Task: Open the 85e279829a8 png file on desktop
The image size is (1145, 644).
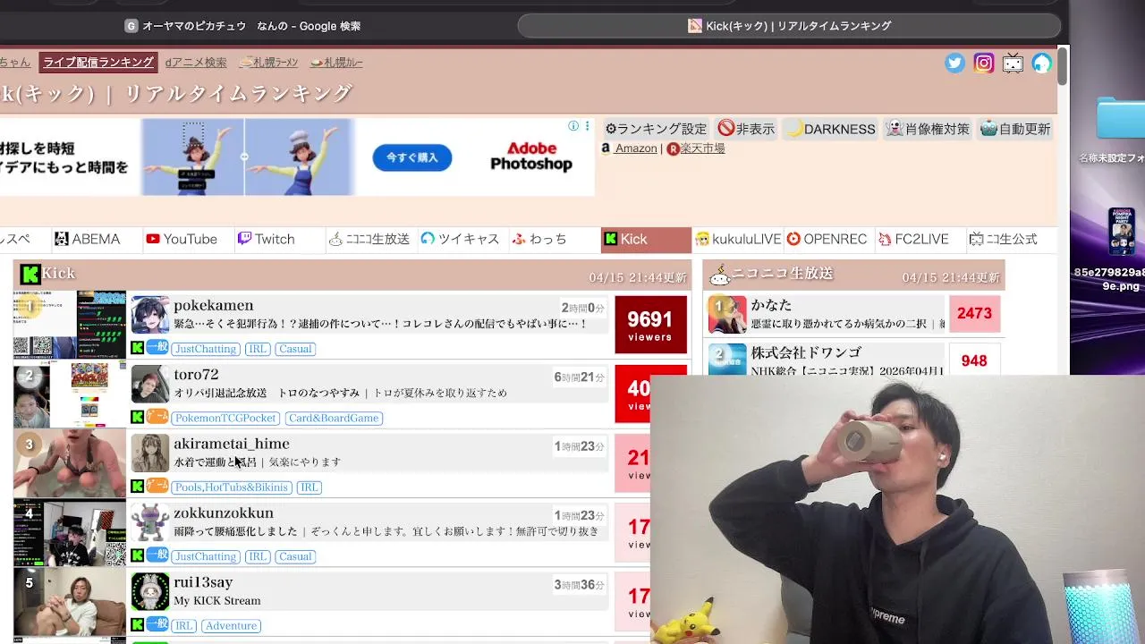Action: pyautogui.click(x=1121, y=233)
